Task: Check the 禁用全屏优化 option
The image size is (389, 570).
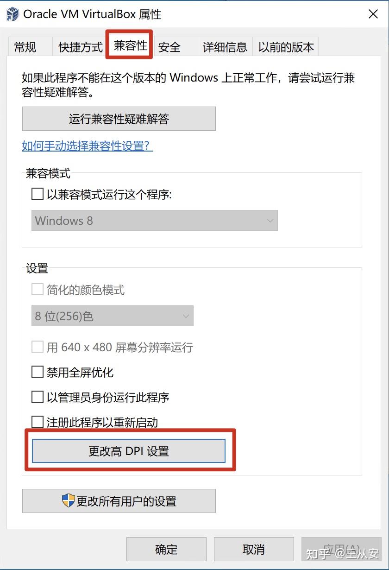Action: (x=38, y=372)
